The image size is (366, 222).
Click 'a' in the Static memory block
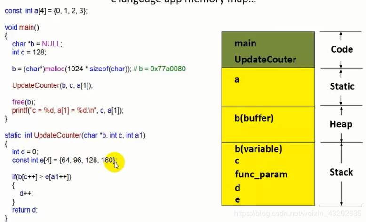click(x=237, y=80)
